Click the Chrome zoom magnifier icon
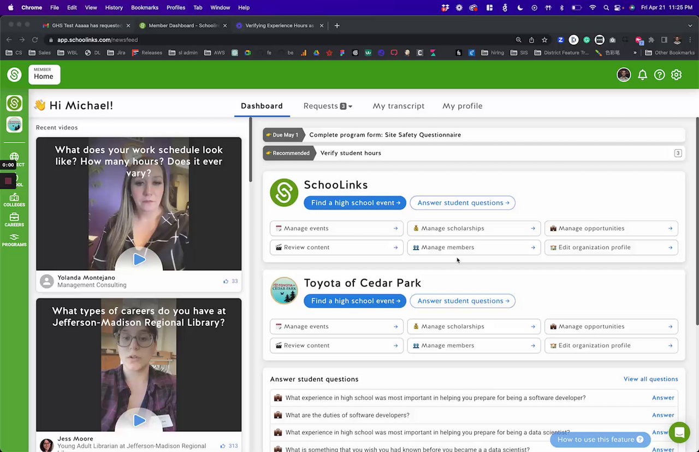This screenshot has width=699, height=452. [x=518, y=40]
